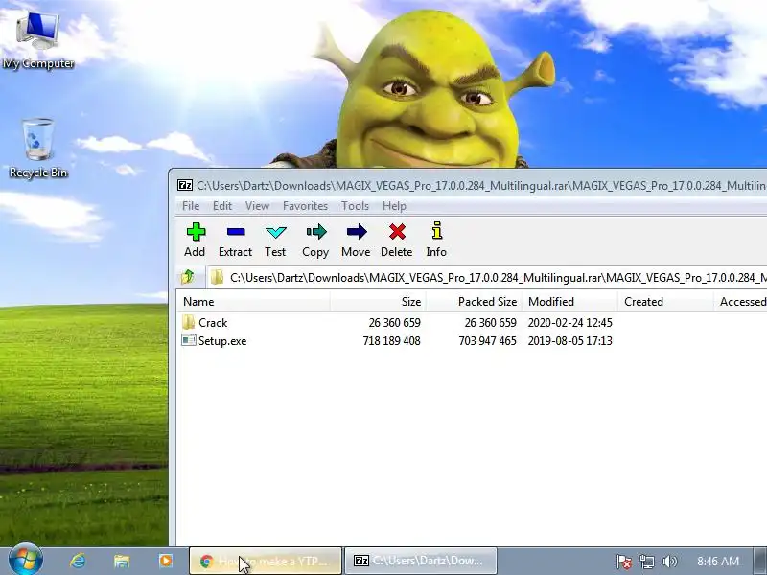
Task: Click the 2020-02-24 12:45 modified date
Action: tap(569, 323)
